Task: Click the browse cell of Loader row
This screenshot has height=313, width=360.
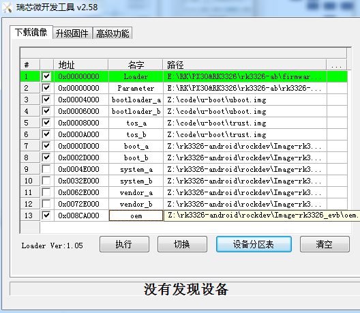Action: tap(337, 76)
